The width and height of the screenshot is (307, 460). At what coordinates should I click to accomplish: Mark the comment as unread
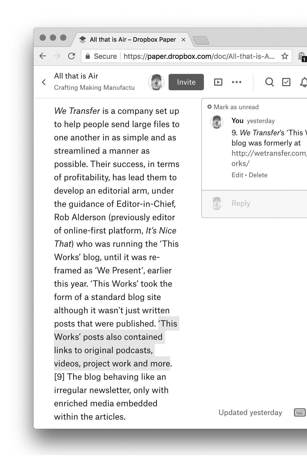tap(233, 107)
